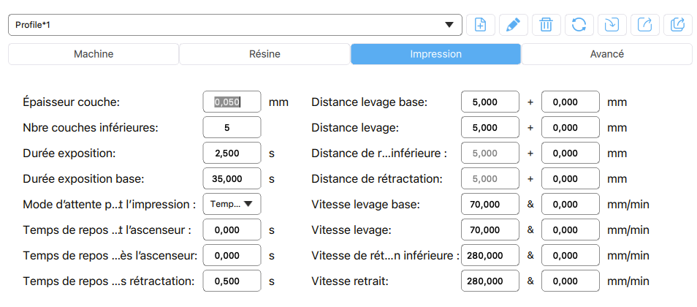The height and width of the screenshot is (307, 697).
Task: Delete profile with the trash icon
Action: [546, 25]
